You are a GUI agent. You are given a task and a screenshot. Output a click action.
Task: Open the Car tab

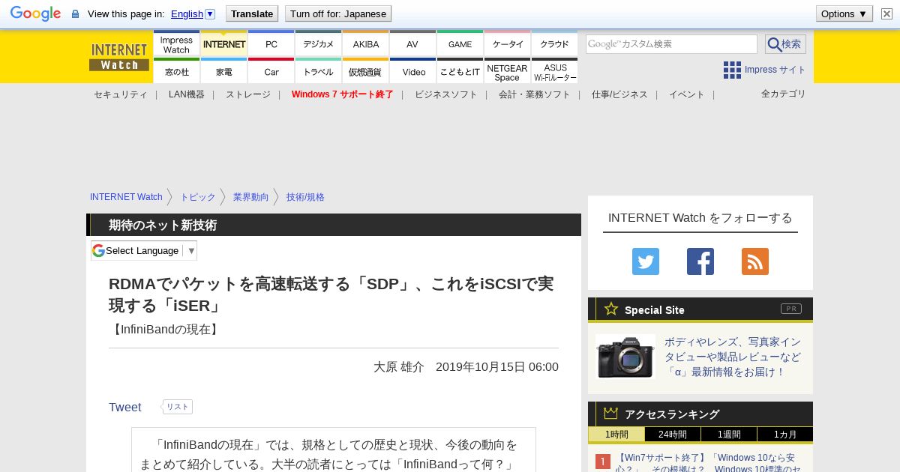click(271, 71)
